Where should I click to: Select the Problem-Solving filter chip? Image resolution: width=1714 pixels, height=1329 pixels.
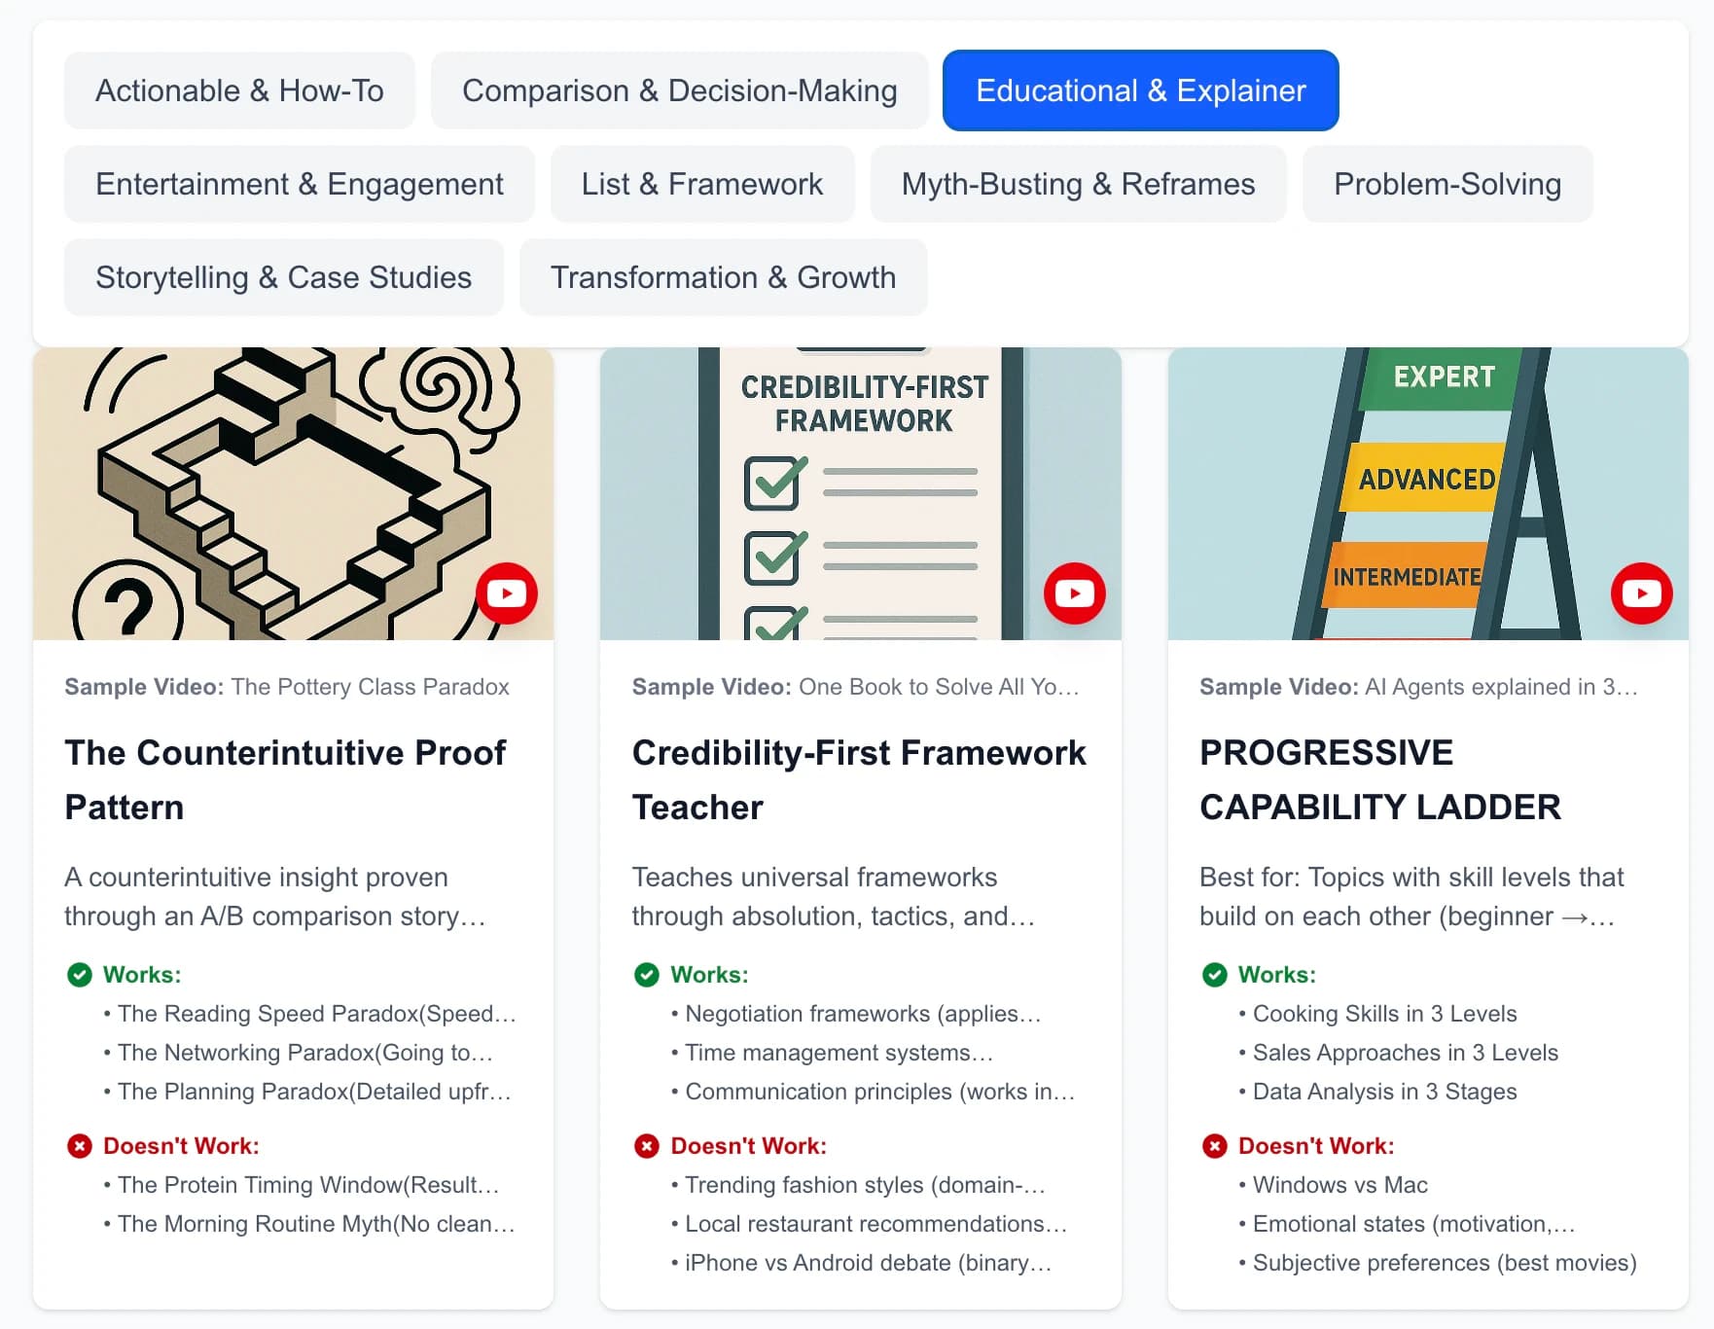point(1446,184)
